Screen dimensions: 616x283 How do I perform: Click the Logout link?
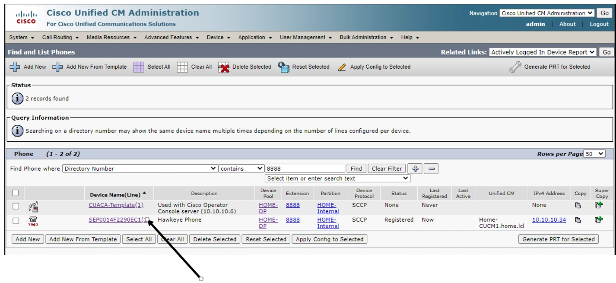coord(599,24)
